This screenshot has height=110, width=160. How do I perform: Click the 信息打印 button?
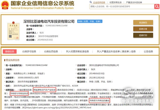coord(143,35)
